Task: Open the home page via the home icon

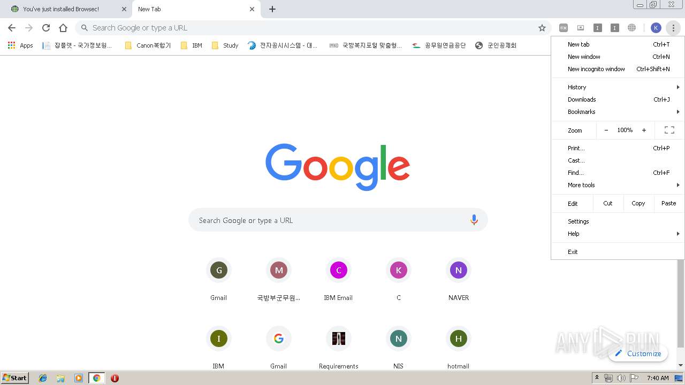Action: (x=63, y=28)
